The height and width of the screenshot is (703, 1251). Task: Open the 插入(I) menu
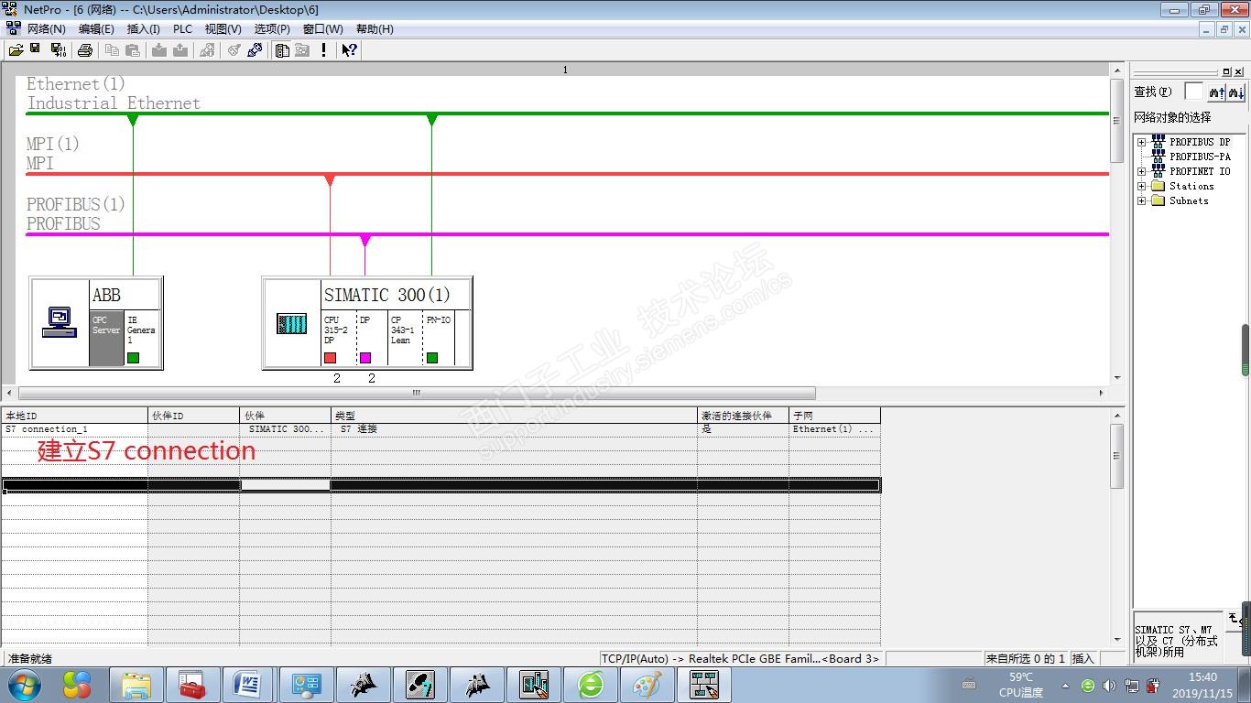[x=144, y=29]
